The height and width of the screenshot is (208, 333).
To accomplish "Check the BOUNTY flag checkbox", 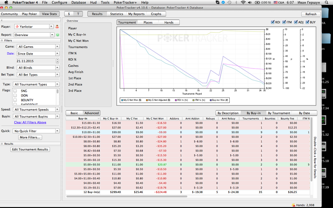I will (x=15, y=100).
